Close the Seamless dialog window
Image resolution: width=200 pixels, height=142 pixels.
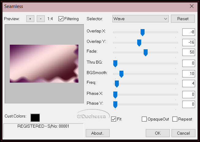pyautogui.click(x=192, y=6)
